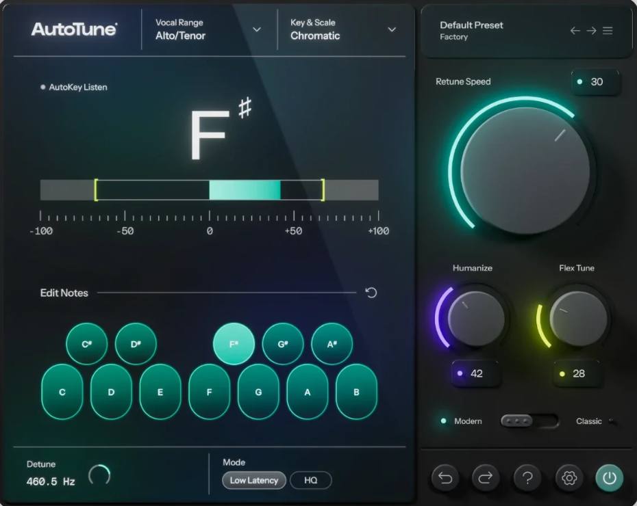Toggle the E note
This screenshot has height=506, width=637.
click(160, 392)
